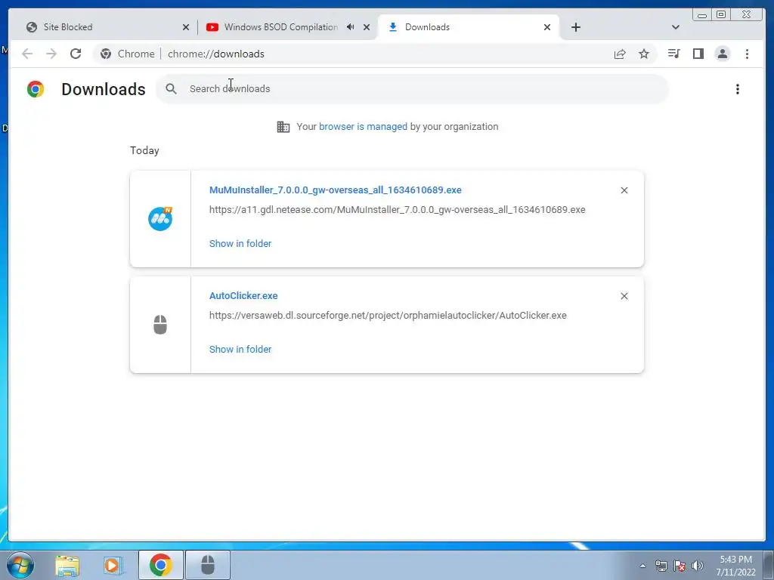
Task: Click the "Today" date heading
Action: pos(144,150)
